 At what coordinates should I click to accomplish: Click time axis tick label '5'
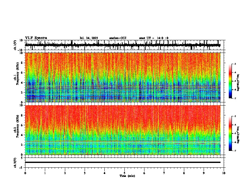click(124, 173)
